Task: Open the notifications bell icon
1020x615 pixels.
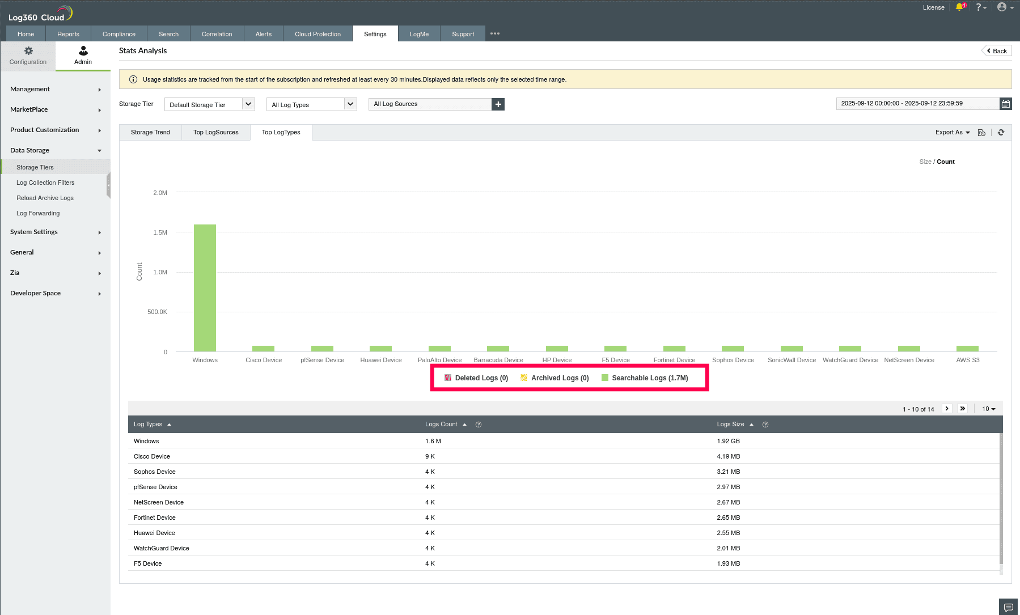Action: pyautogui.click(x=960, y=7)
